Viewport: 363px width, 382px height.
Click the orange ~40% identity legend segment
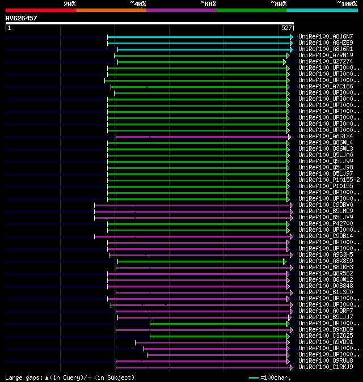pos(111,10)
